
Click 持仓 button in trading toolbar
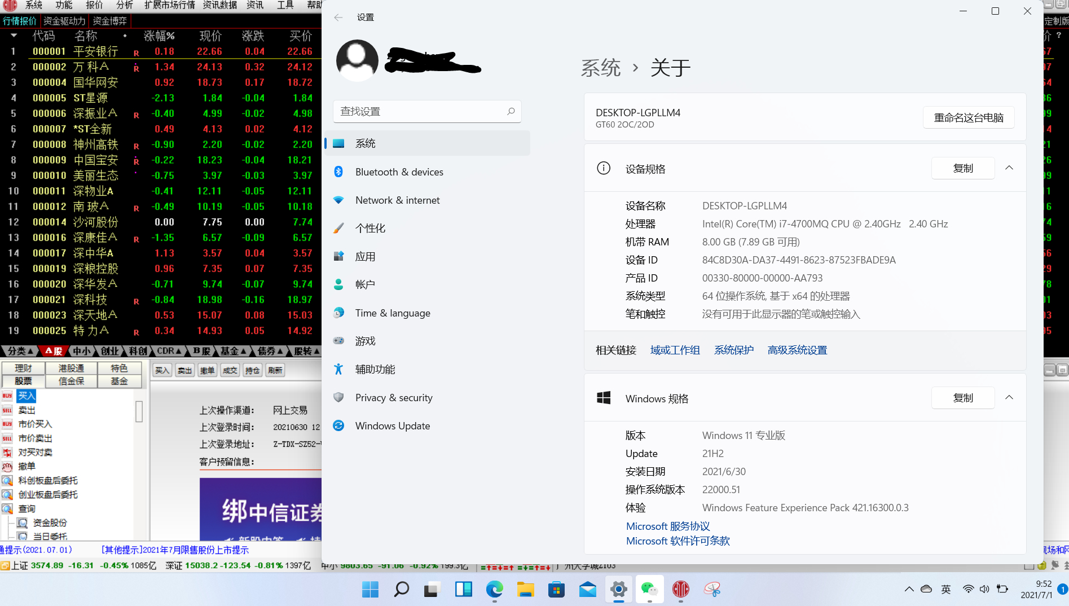click(x=253, y=370)
